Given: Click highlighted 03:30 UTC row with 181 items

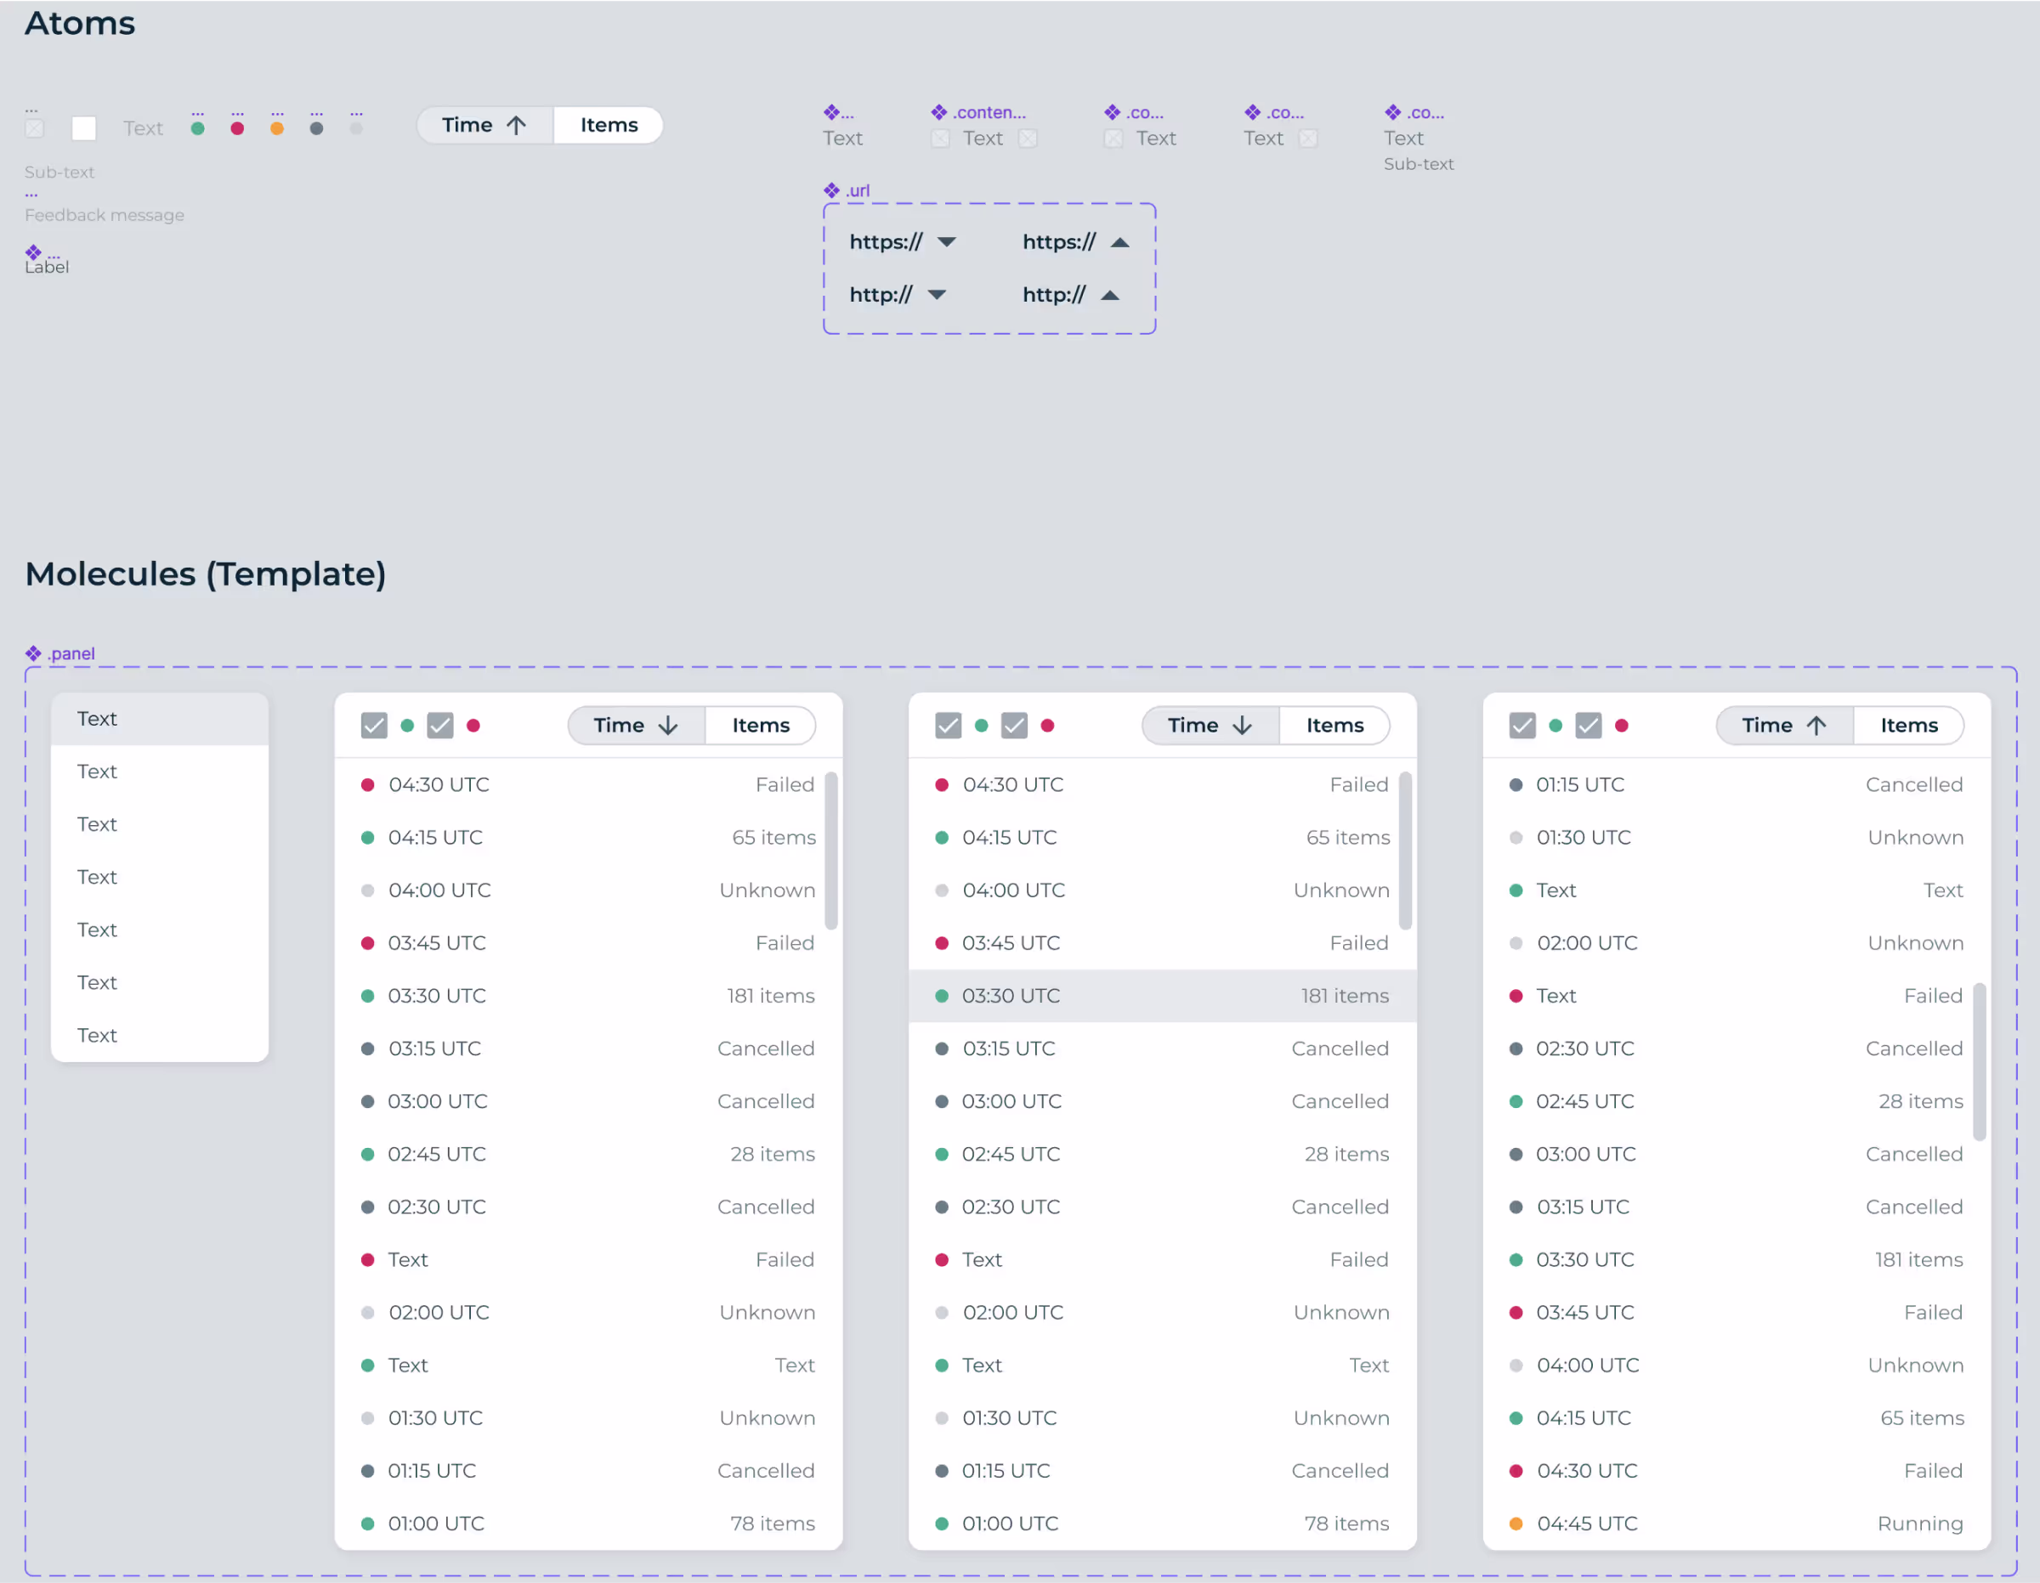Looking at the screenshot, I should pos(1162,997).
